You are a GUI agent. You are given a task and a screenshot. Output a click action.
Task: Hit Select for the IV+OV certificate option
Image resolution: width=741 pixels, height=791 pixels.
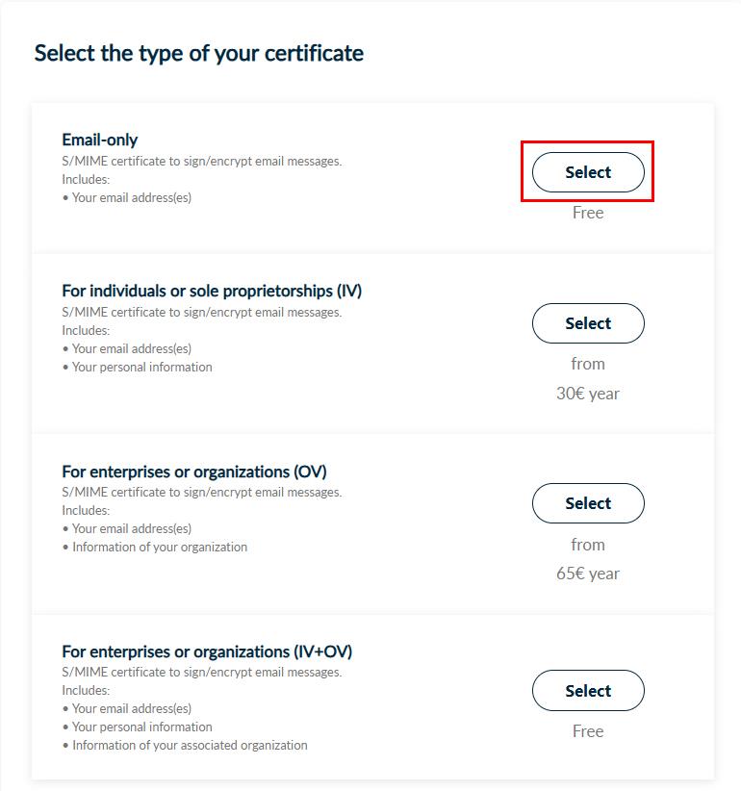click(x=588, y=691)
